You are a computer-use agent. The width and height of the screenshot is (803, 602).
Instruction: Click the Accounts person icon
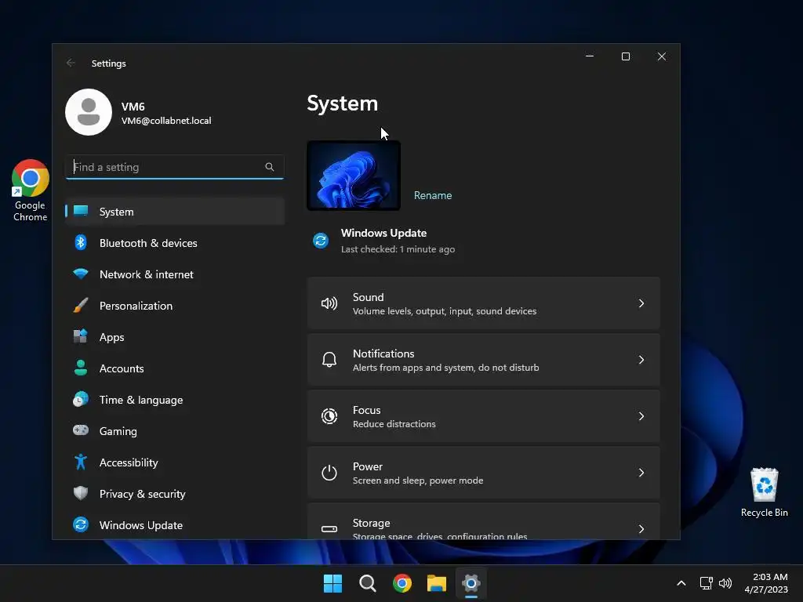tap(81, 368)
